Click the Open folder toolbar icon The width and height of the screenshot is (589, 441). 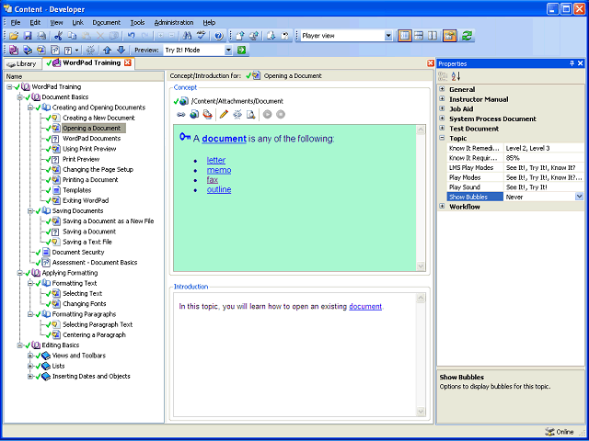(x=15, y=36)
